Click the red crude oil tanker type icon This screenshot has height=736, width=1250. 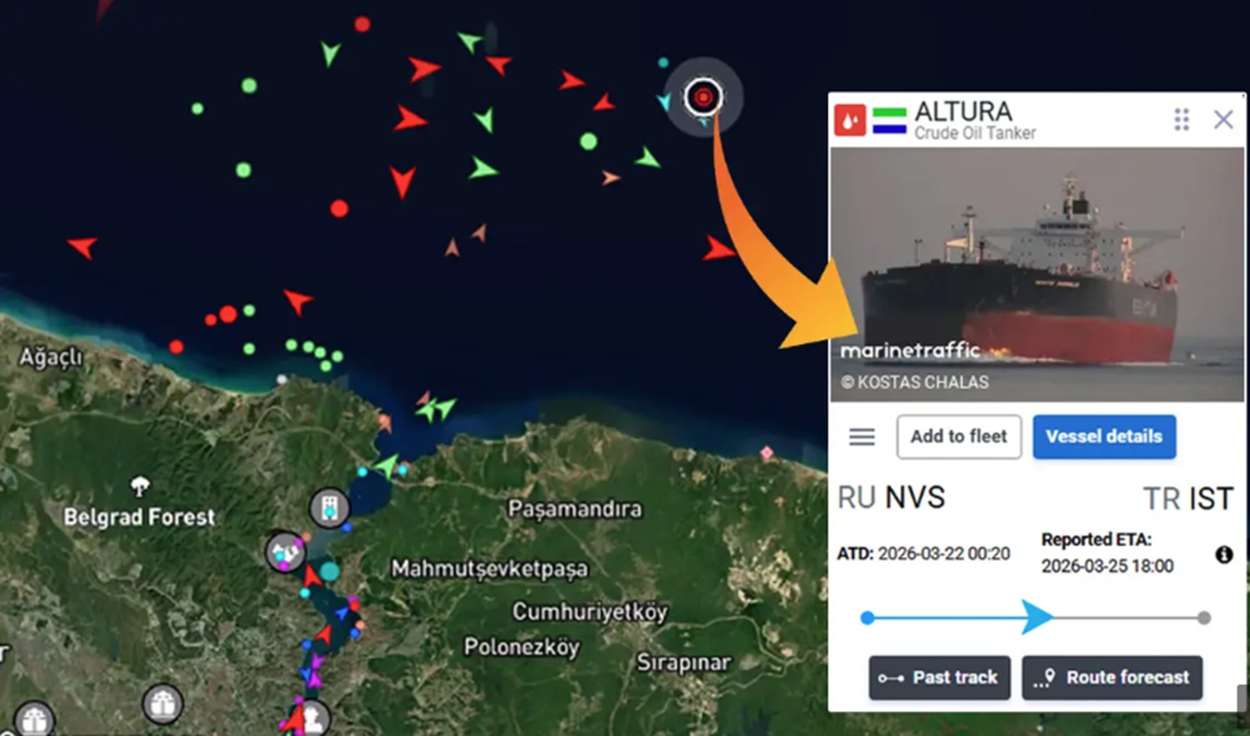tap(850, 120)
